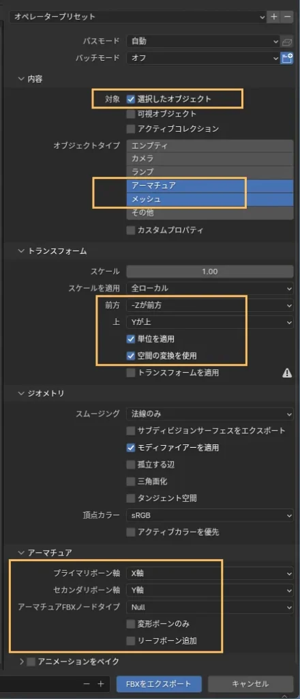Toggle embed textures icon beside パスモード
The height and width of the screenshot is (699, 300).
coord(287,42)
